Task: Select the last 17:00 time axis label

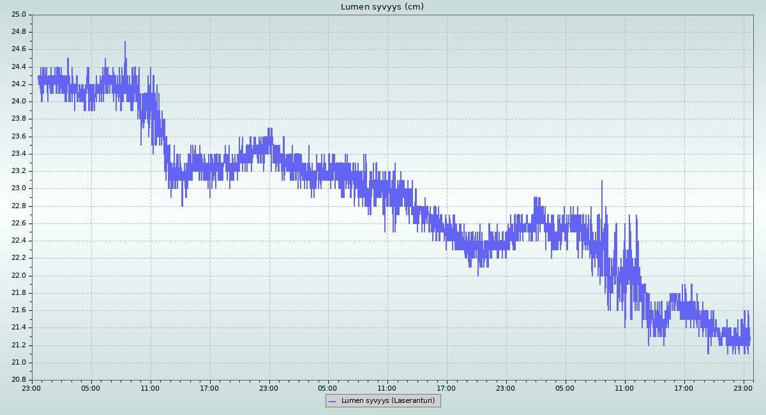Action: coord(684,388)
